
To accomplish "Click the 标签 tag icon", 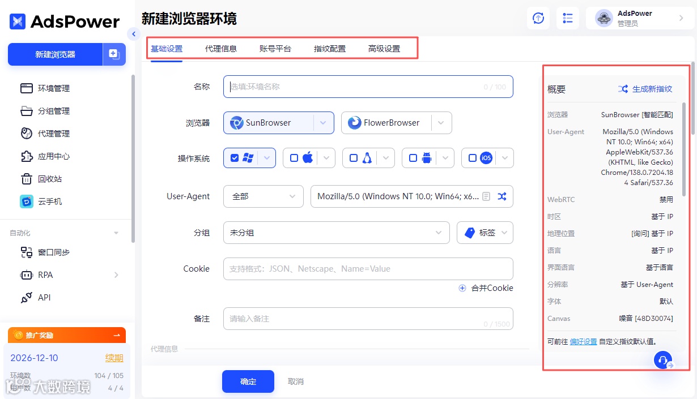I will click(x=469, y=233).
